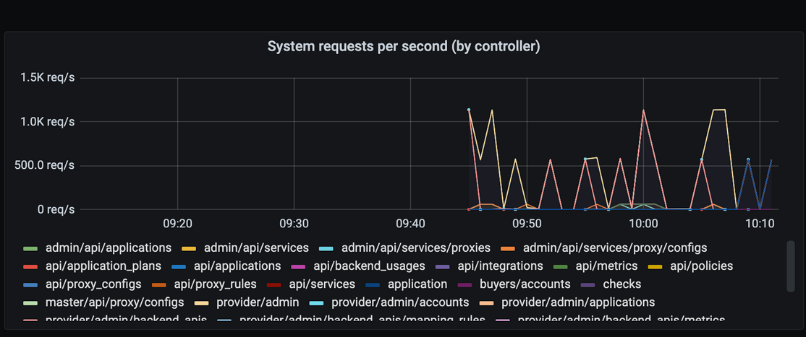The width and height of the screenshot is (806, 337).
Task: Select the api/applications legend entry
Action: pos(237,266)
